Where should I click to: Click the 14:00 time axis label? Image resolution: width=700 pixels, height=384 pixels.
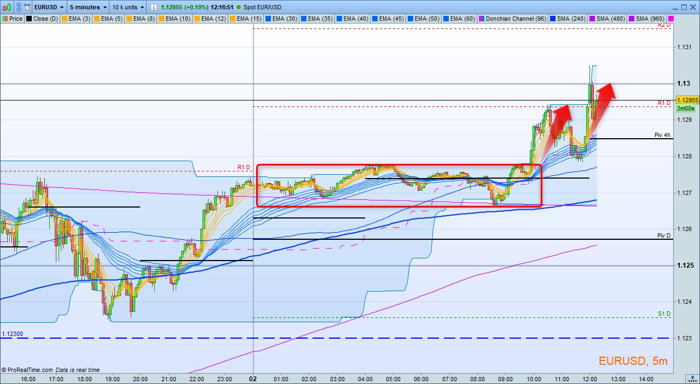click(x=646, y=378)
